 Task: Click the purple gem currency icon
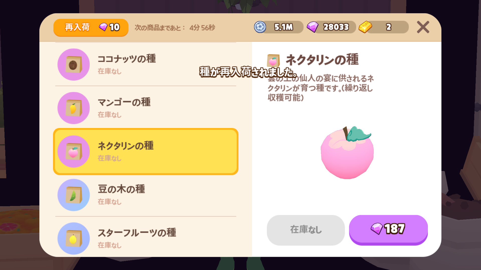pyautogui.click(x=312, y=27)
